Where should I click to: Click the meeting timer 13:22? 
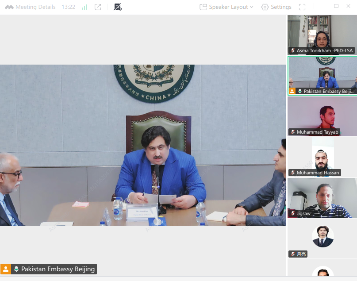[68, 7]
